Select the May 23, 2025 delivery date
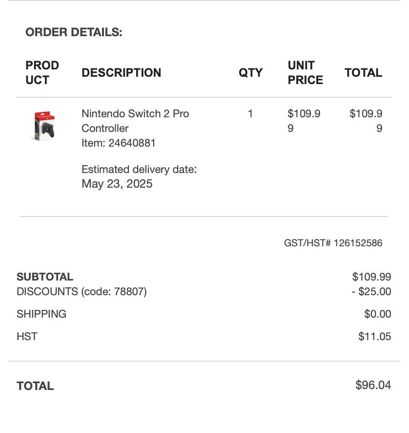 [117, 184]
